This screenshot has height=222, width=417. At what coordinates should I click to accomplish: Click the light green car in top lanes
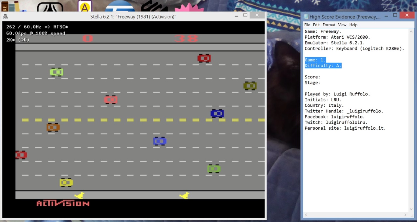56,72
